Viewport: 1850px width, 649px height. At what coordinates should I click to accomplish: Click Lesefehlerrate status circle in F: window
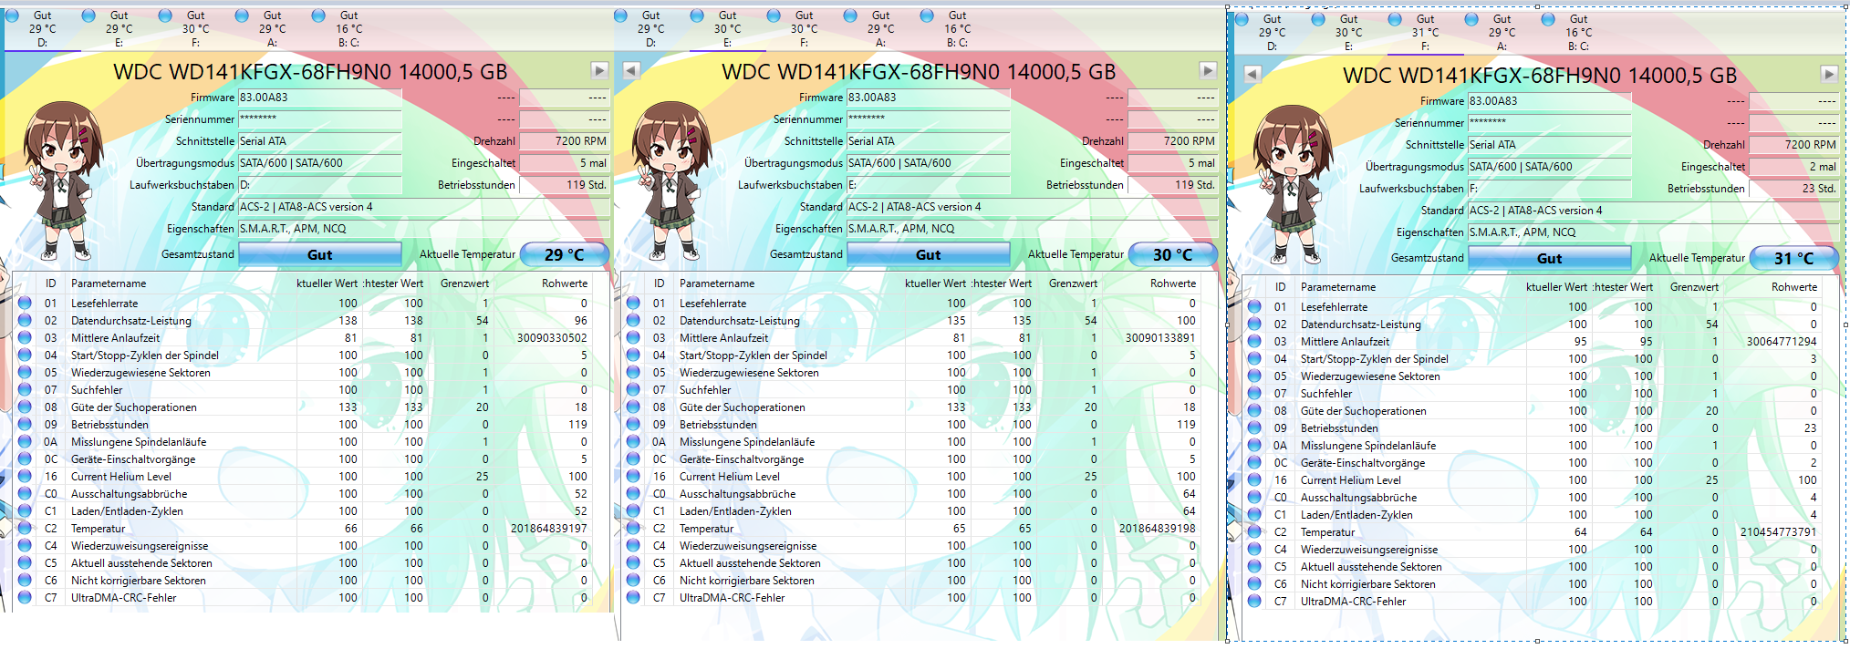pyautogui.click(x=1254, y=307)
